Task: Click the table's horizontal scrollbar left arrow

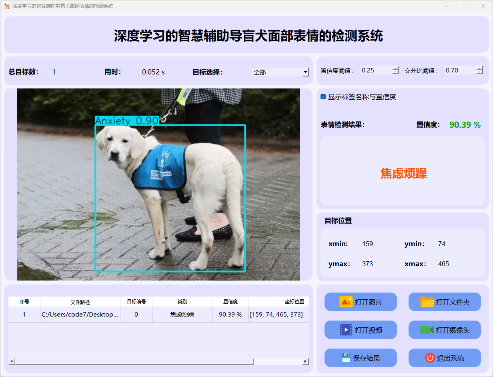Action: tap(12, 361)
